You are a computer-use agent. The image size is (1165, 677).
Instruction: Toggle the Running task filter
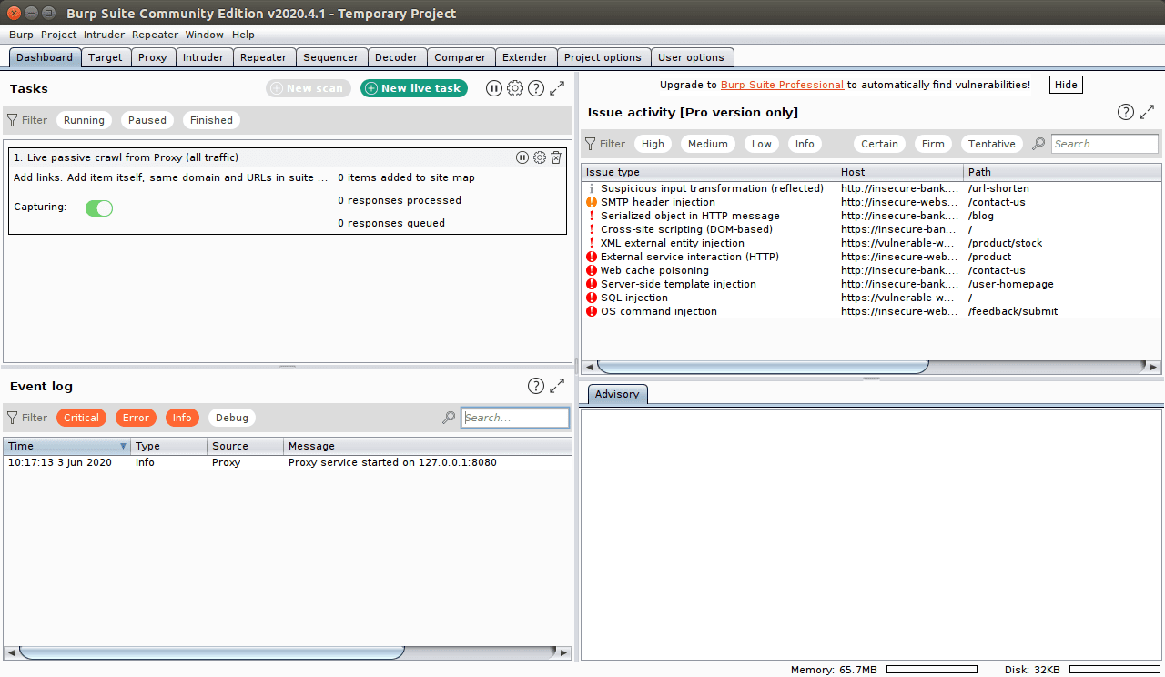84,119
